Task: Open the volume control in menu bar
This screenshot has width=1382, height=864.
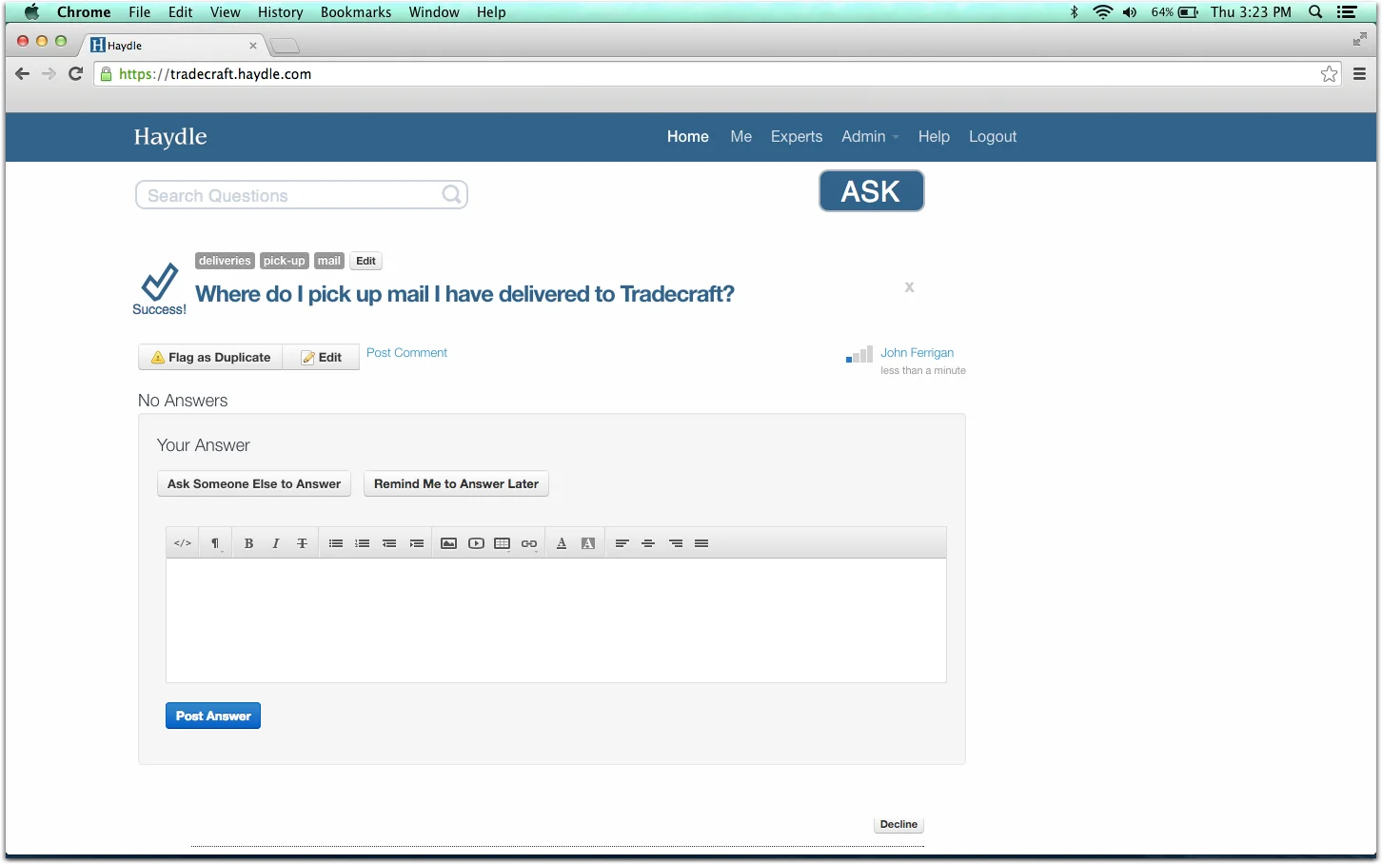Action: pos(1130,12)
